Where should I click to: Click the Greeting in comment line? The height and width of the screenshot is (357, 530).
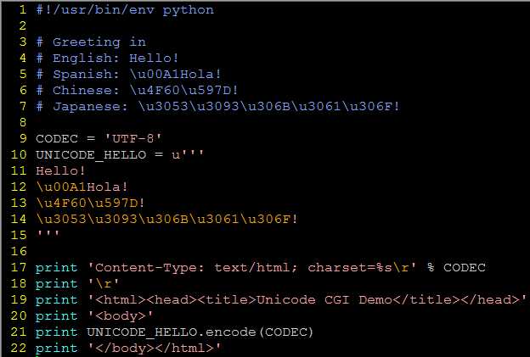pyautogui.click(x=91, y=42)
